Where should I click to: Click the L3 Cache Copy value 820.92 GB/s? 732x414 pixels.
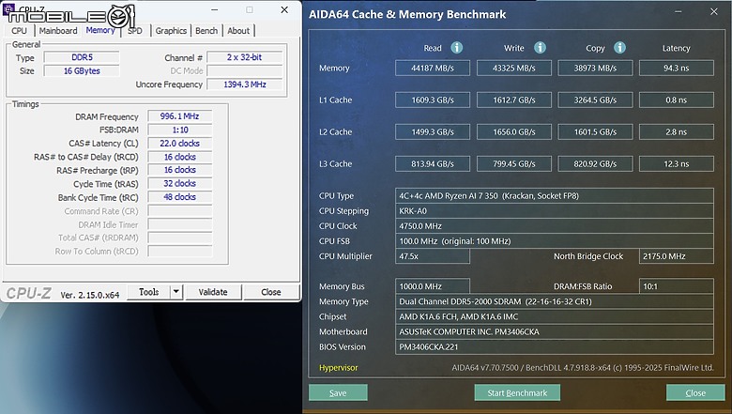[595, 164]
